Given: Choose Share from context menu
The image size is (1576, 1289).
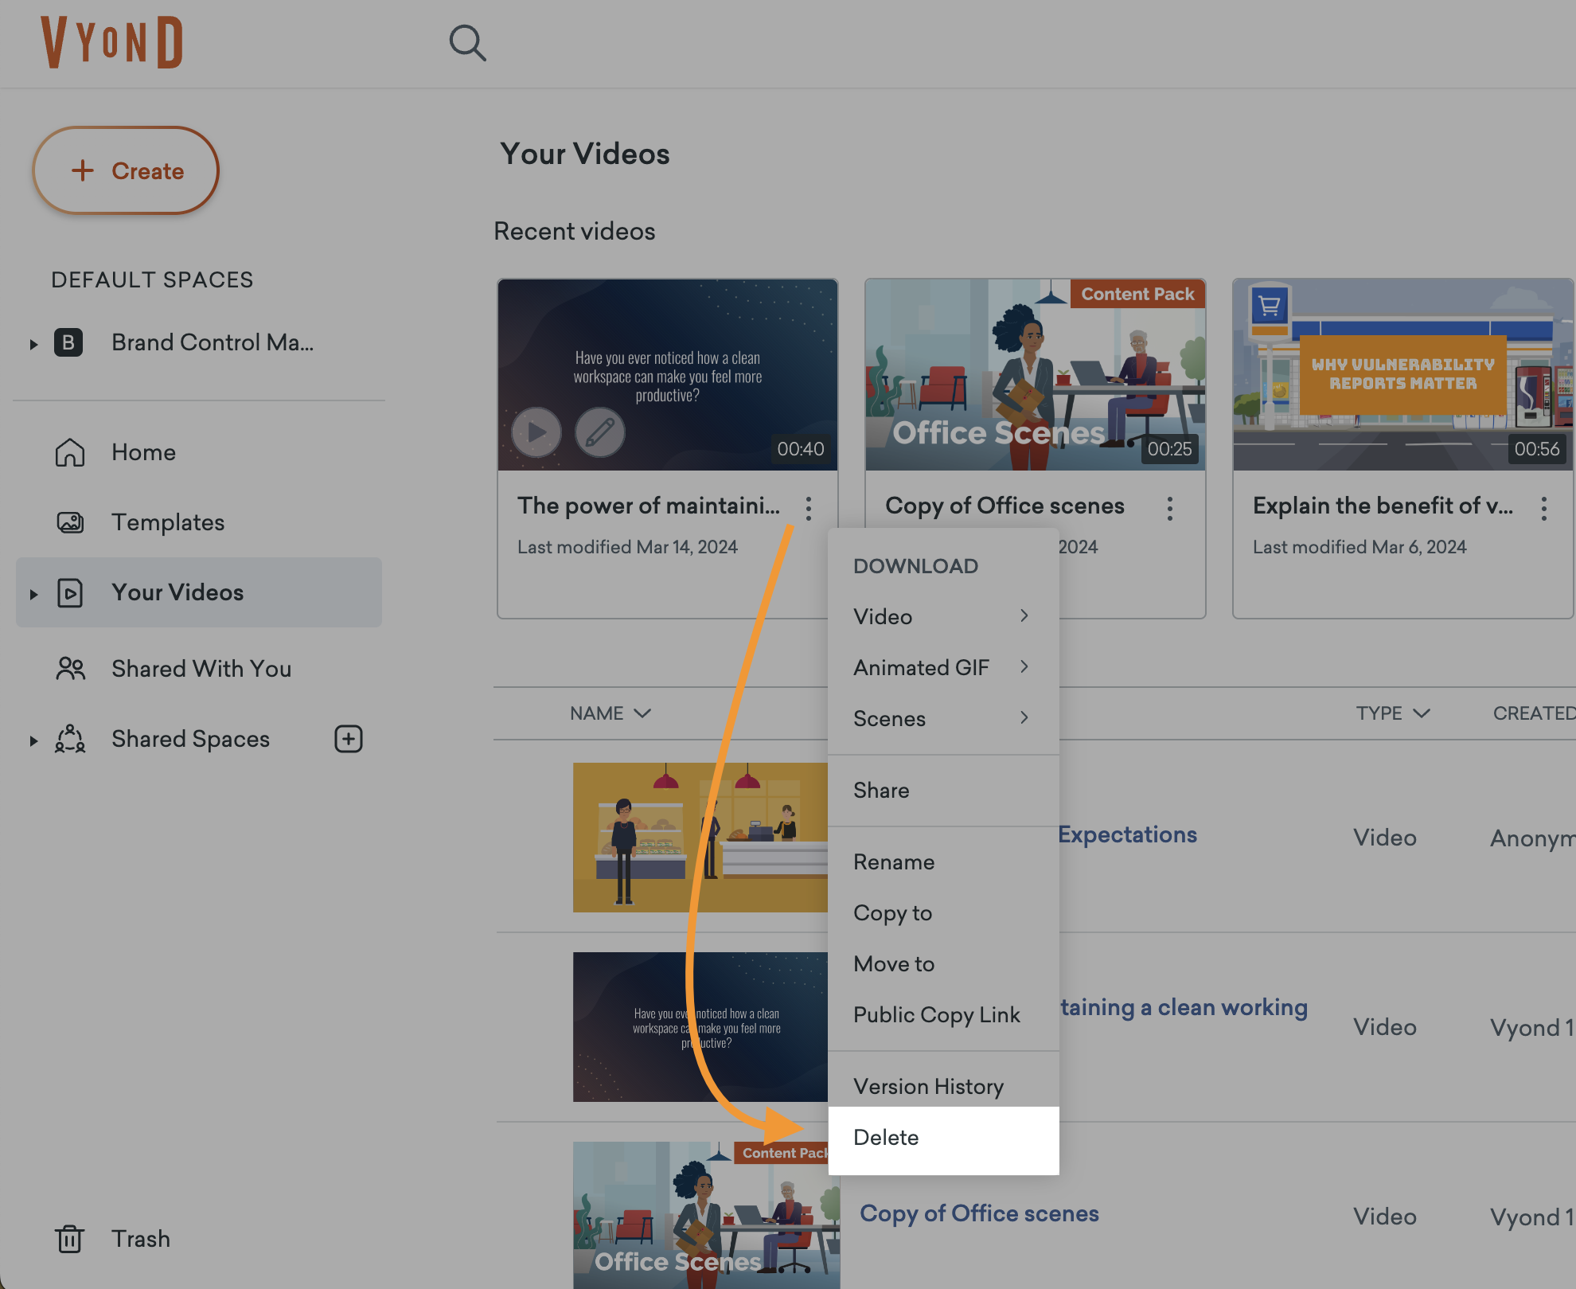Looking at the screenshot, I should coord(943,790).
